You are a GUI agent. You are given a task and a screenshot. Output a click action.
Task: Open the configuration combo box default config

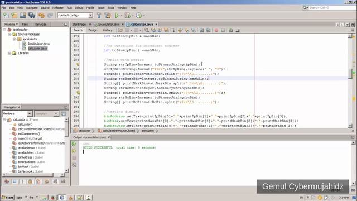[x=75, y=15]
